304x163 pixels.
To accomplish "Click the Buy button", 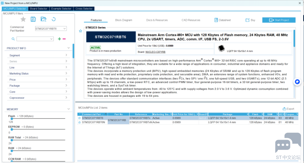I will pos(250,20).
